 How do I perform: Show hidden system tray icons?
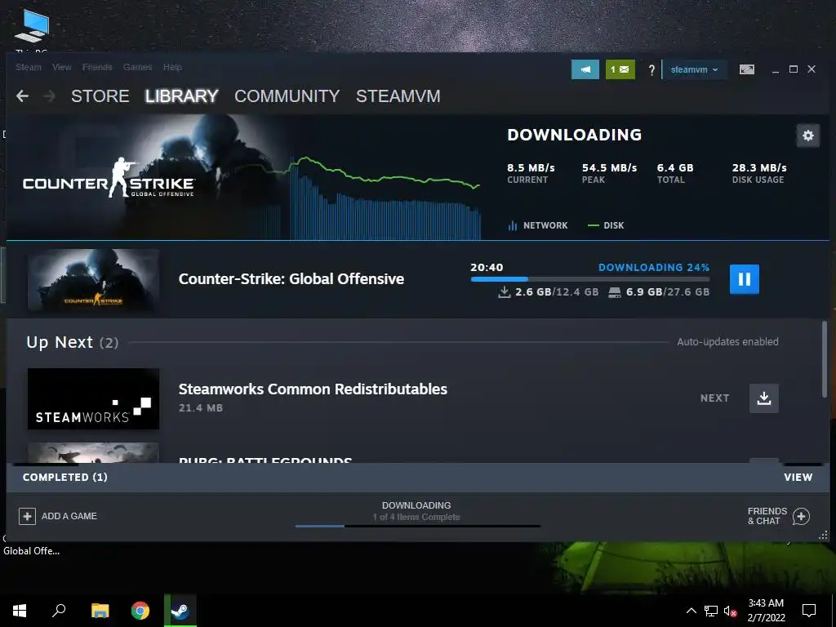pos(691,611)
